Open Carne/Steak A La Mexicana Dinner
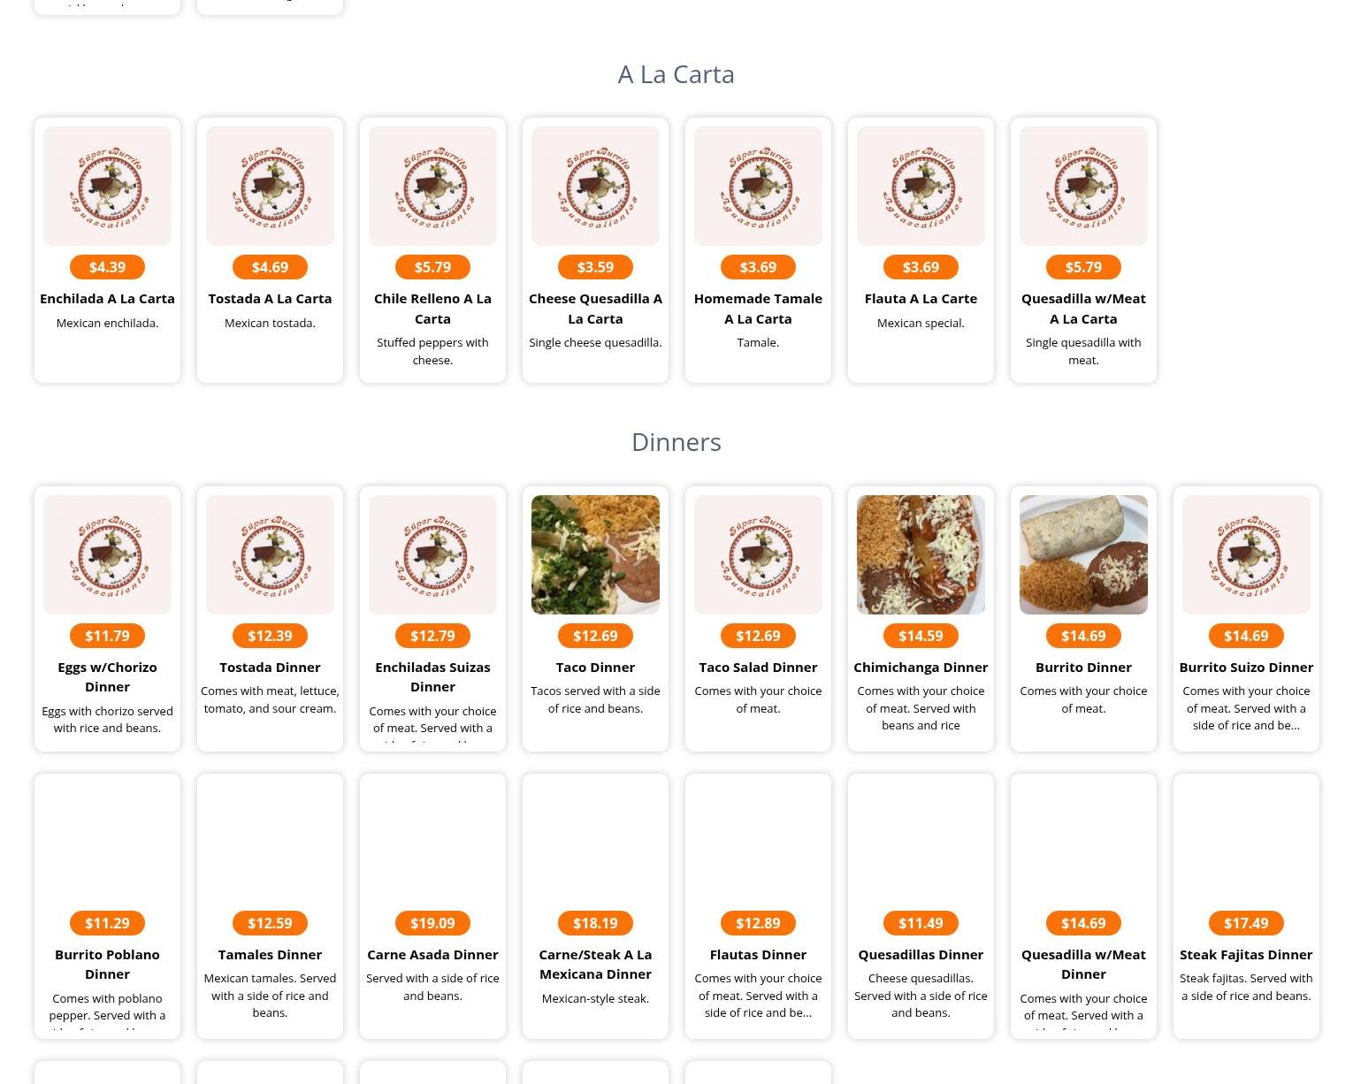This screenshot has width=1353, height=1084. coord(595,965)
